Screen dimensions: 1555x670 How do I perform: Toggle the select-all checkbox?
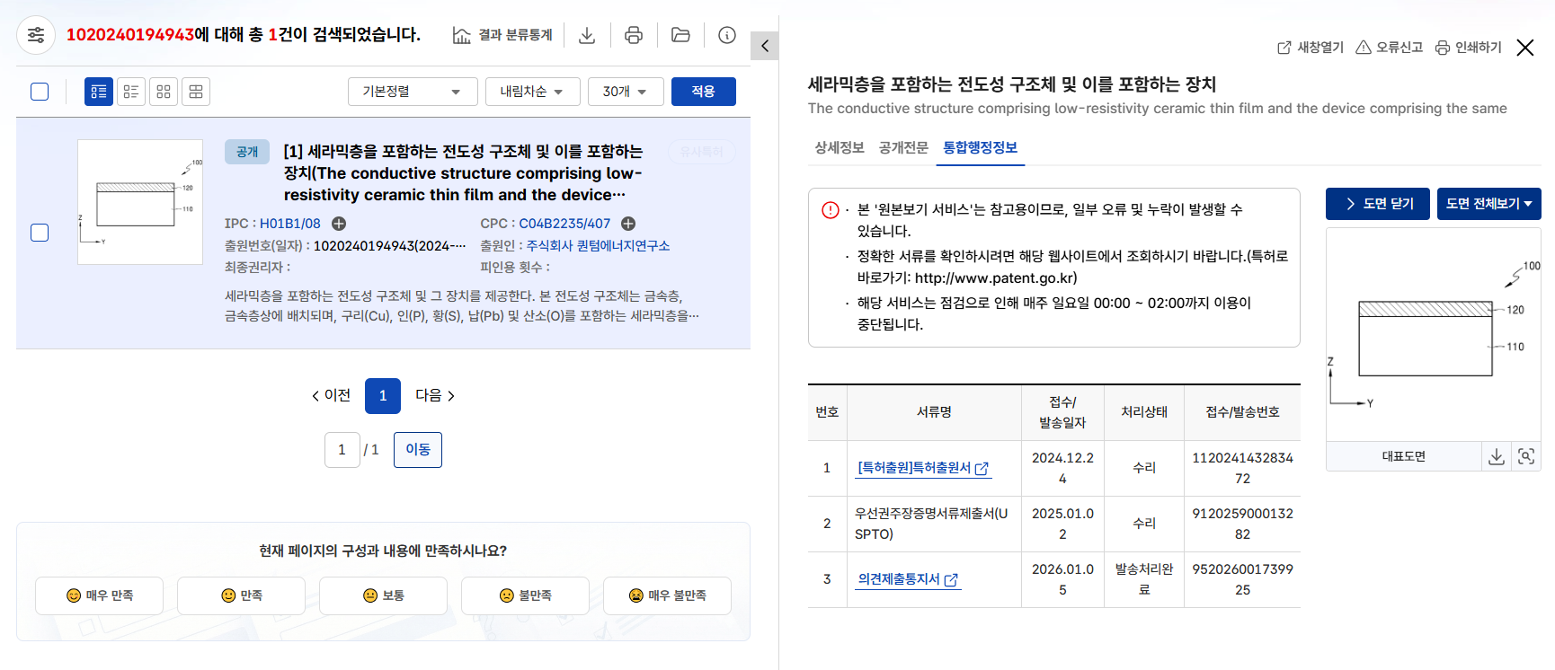pos(40,92)
